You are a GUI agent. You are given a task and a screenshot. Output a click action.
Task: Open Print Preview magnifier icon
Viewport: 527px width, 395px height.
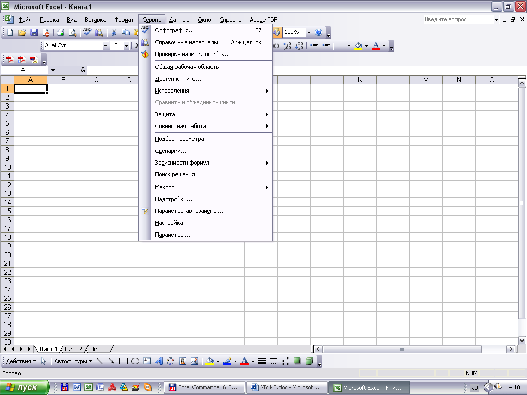(x=72, y=32)
